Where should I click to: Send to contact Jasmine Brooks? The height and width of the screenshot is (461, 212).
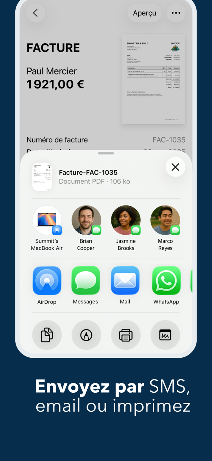pyautogui.click(x=125, y=228)
